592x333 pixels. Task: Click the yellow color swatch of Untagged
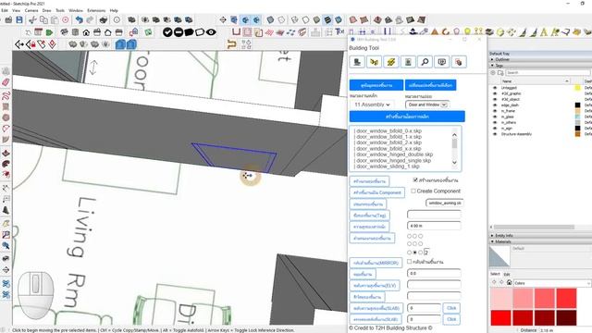(577, 88)
